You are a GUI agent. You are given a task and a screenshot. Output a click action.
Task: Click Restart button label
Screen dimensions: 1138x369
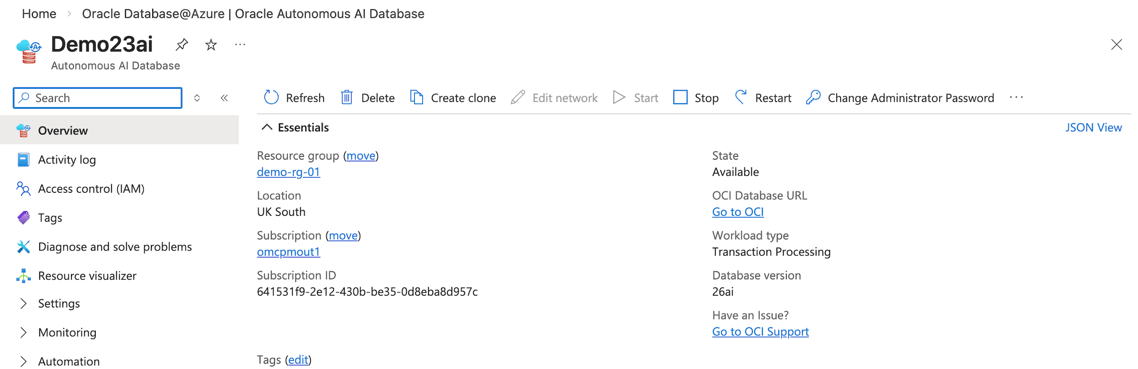coord(773,98)
